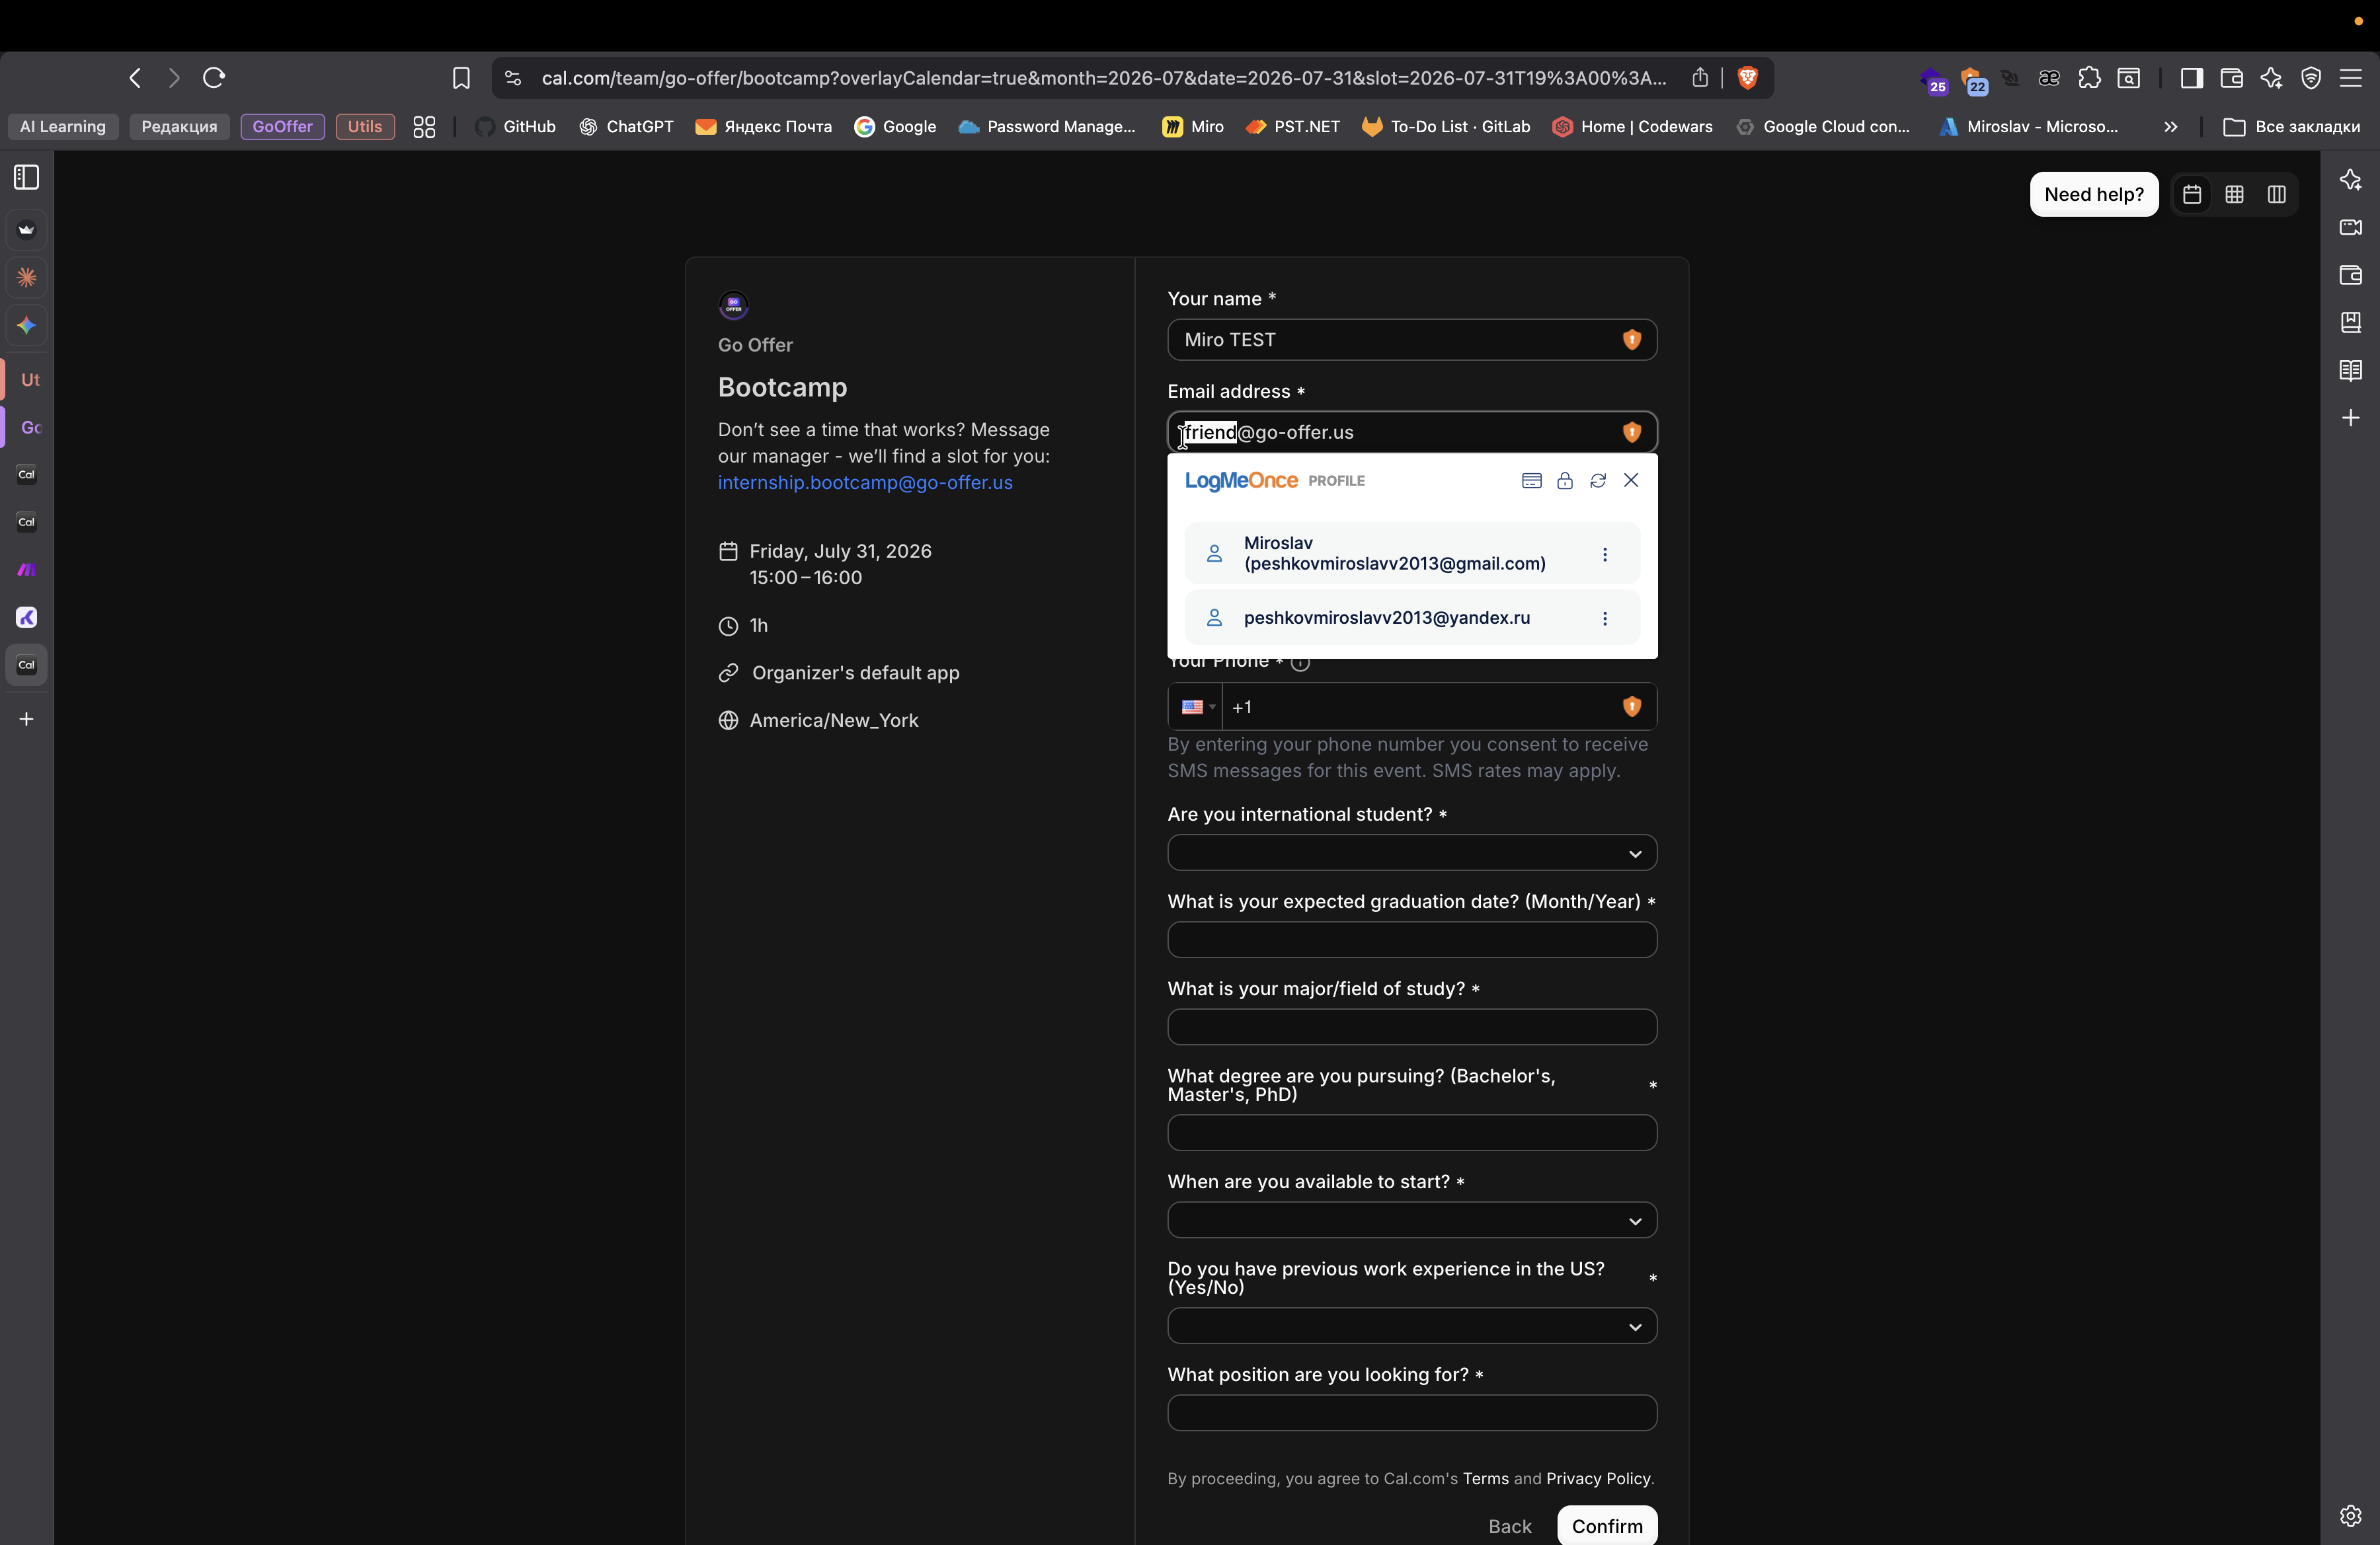Image resolution: width=2380 pixels, height=1545 pixels.
Task: Close the LogMeOnce profile popup
Action: [1631, 480]
